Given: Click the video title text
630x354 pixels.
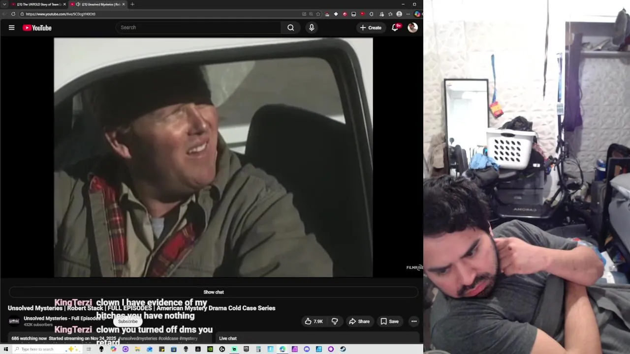Looking at the screenshot, I should click(x=141, y=308).
